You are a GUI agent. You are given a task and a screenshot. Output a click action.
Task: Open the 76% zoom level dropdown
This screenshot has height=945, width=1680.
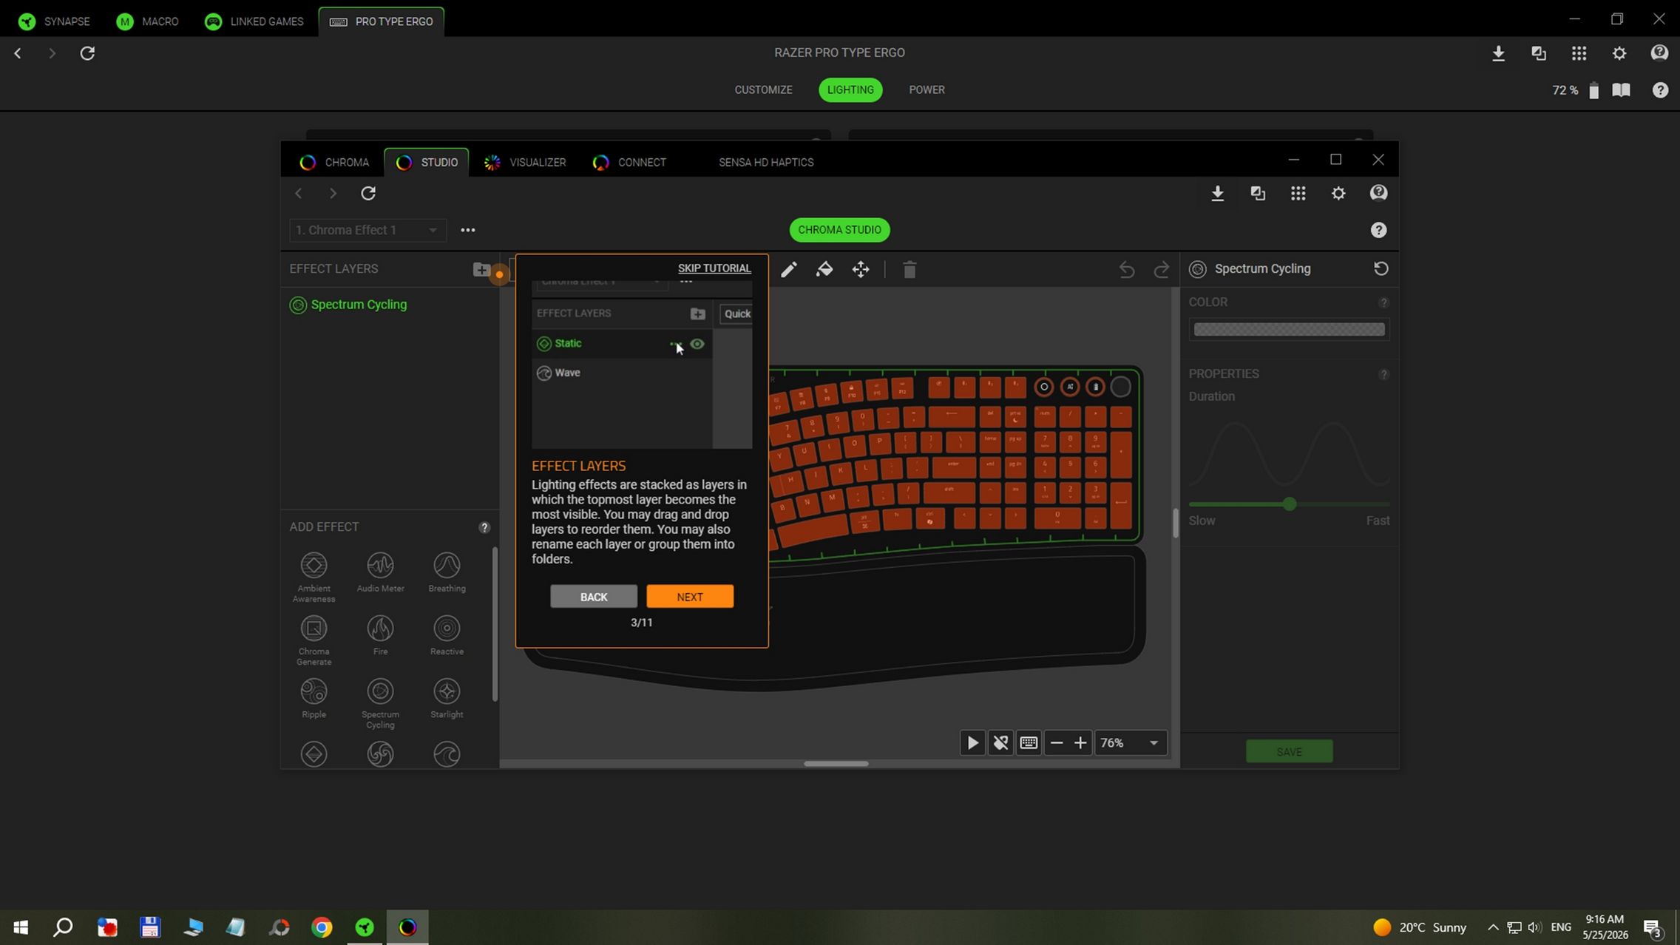click(1130, 743)
